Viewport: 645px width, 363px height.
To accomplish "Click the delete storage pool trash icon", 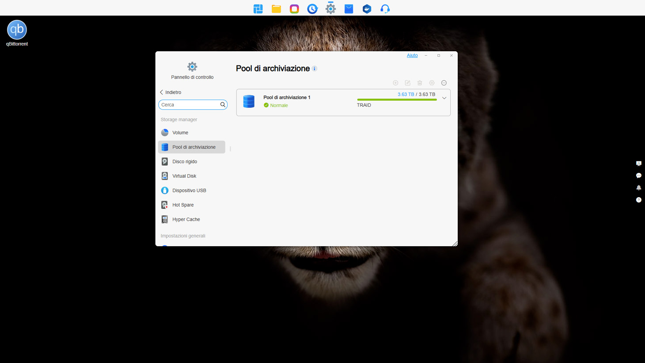I will 420,83.
